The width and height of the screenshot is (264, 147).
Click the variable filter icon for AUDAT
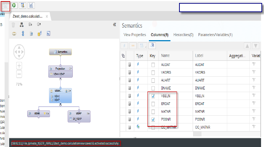(254, 64)
